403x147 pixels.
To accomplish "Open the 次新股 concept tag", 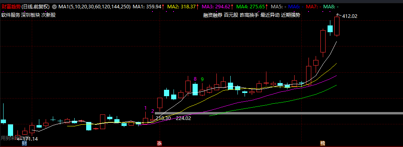I will click(48, 15).
